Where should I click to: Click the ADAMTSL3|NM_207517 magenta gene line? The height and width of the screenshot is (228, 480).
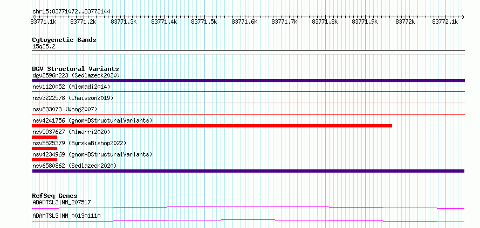(248, 208)
